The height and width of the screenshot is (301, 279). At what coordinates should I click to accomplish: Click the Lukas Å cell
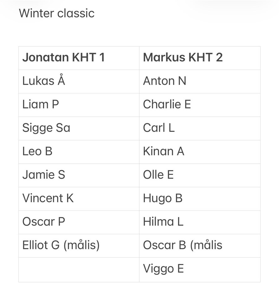click(44, 81)
